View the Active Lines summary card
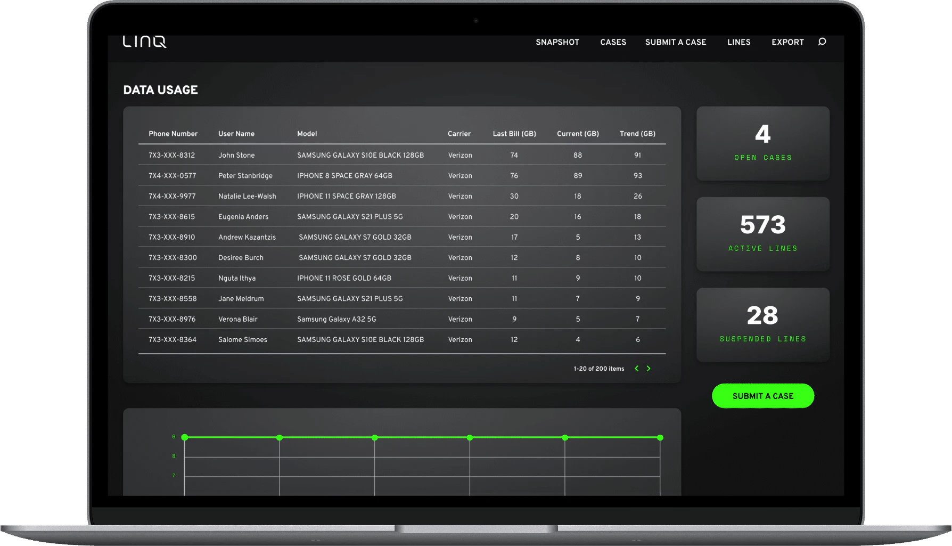The width and height of the screenshot is (952, 546). 762,234
